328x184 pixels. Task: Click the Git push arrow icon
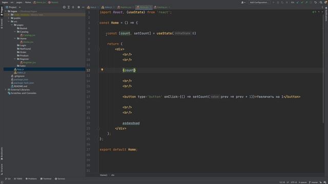(306, 2)
